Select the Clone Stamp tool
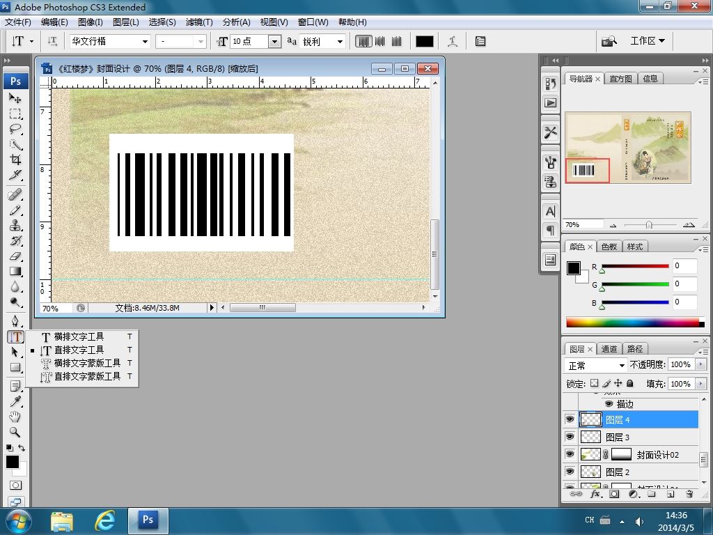The image size is (713, 535). click(x=15, y=226)
